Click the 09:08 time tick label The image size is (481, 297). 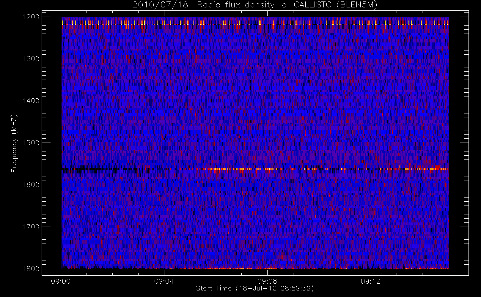[267, 281]
